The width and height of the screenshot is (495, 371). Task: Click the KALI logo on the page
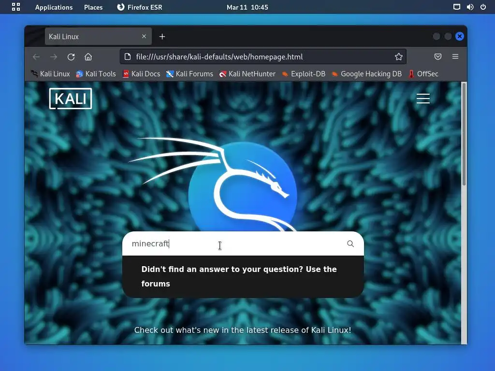71,99
